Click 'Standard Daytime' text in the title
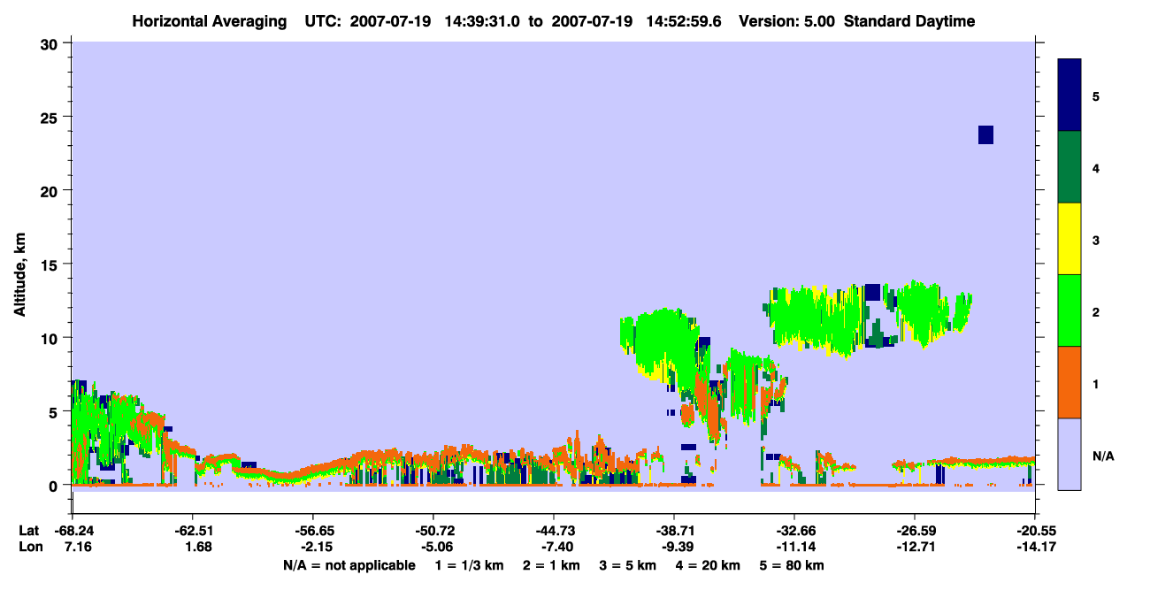 pos(909,21)
